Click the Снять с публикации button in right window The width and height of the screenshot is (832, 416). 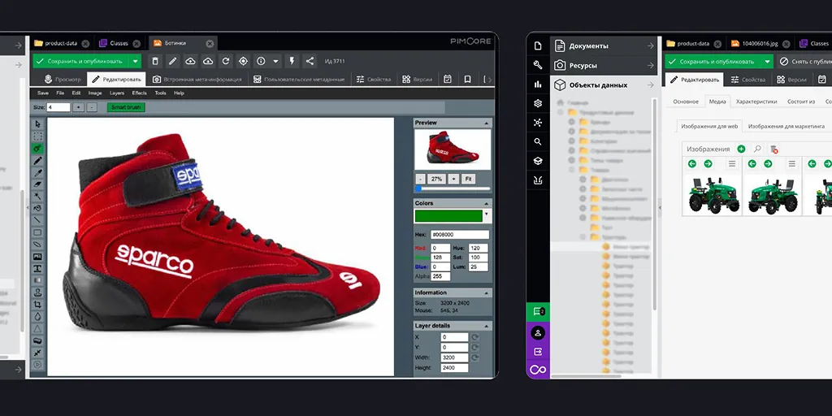coord(804,62)
